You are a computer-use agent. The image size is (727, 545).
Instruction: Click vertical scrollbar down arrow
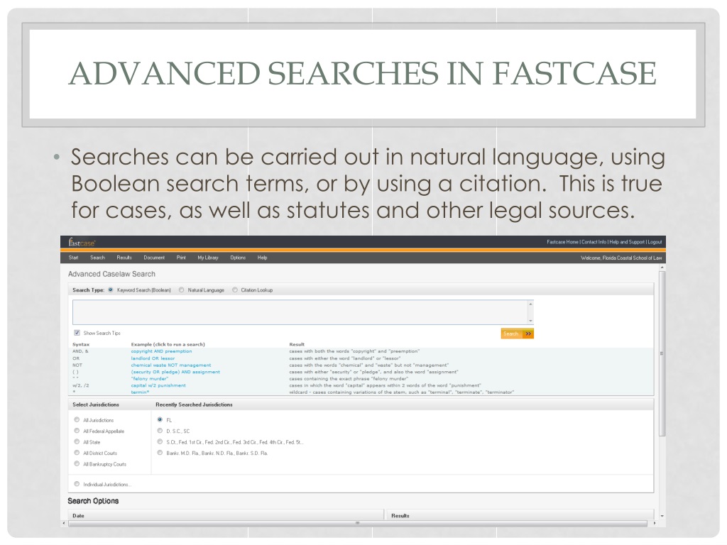pos(662,516)
